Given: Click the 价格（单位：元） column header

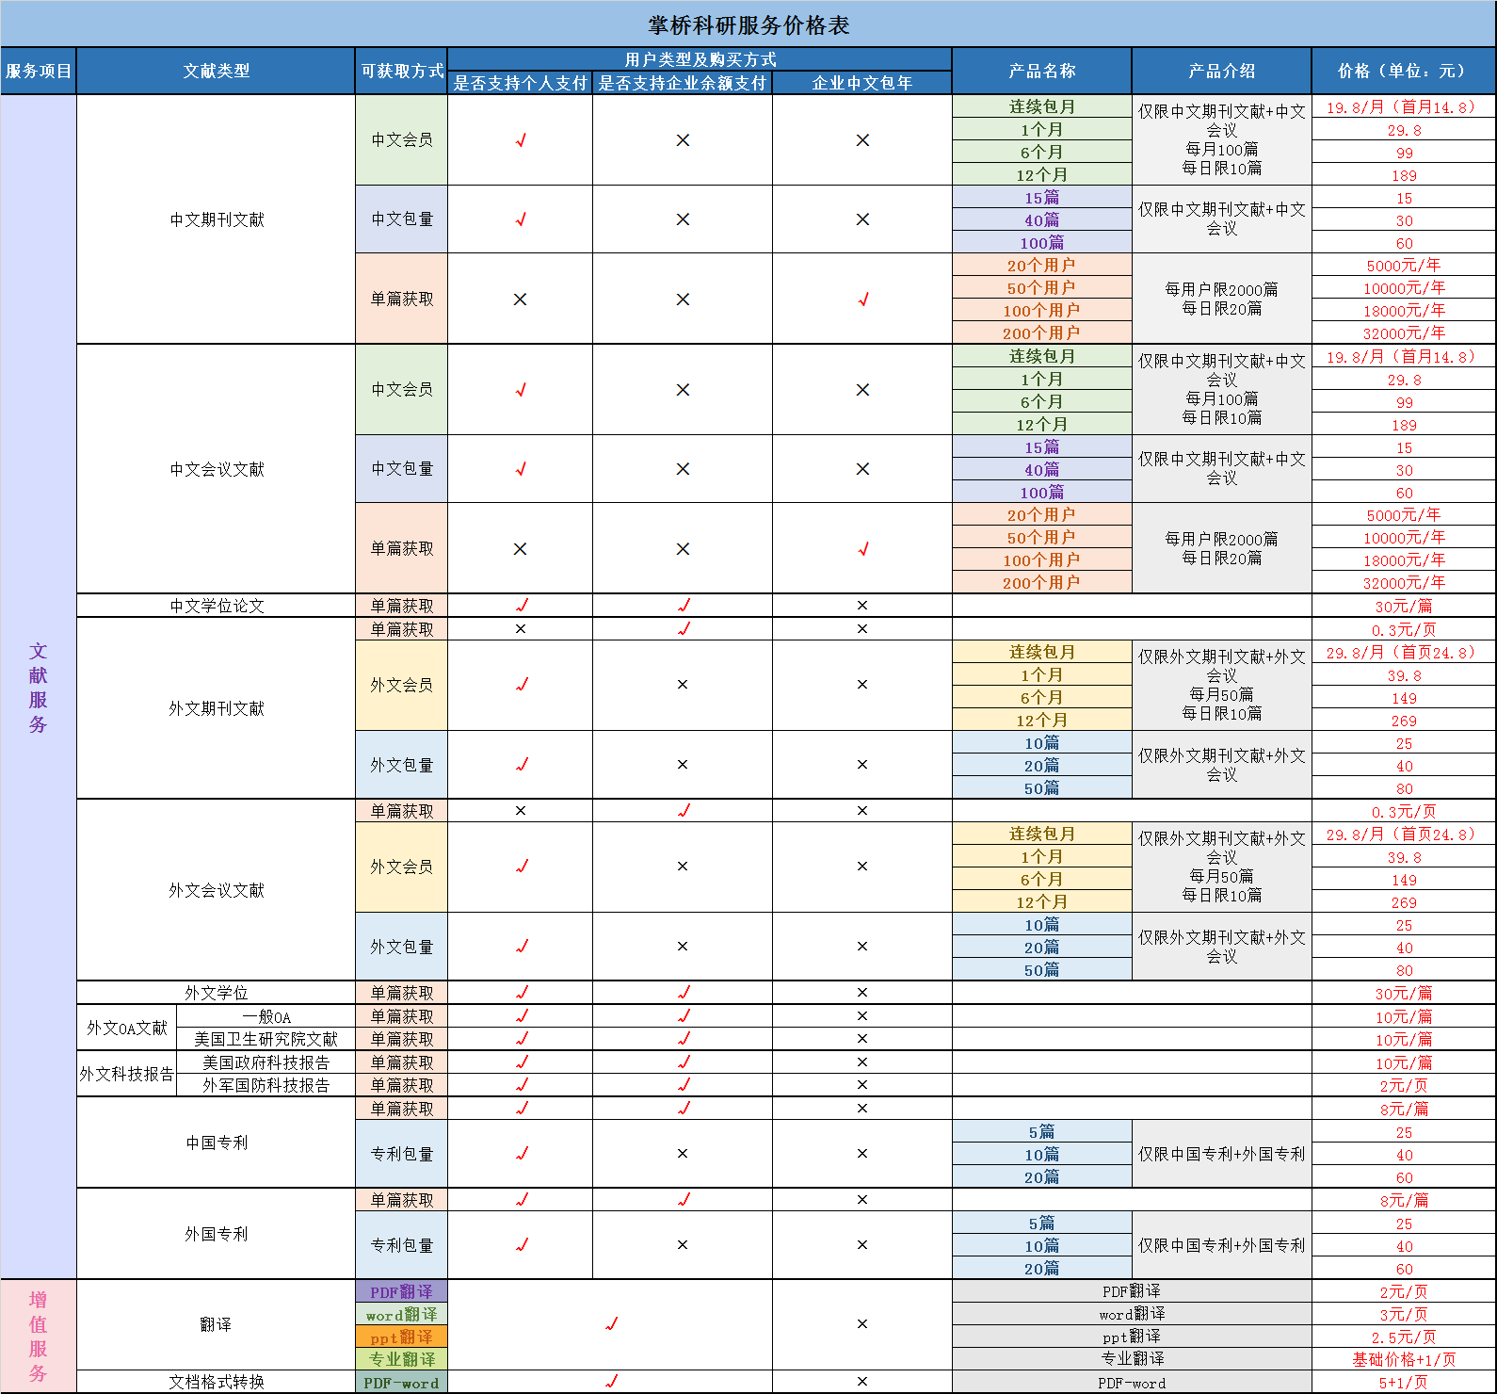Looking at the screenshot, I should [x=1404, y=71].
